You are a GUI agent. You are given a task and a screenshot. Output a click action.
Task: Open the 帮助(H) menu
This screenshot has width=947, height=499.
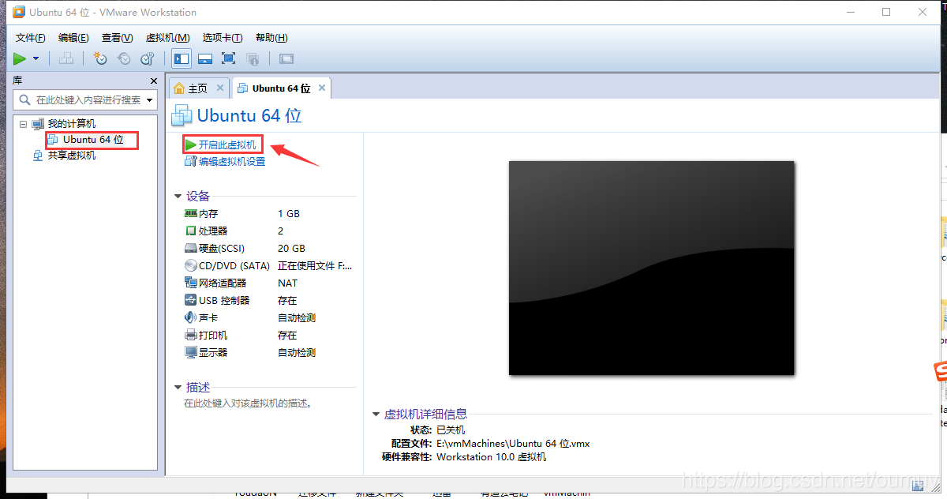271,38
